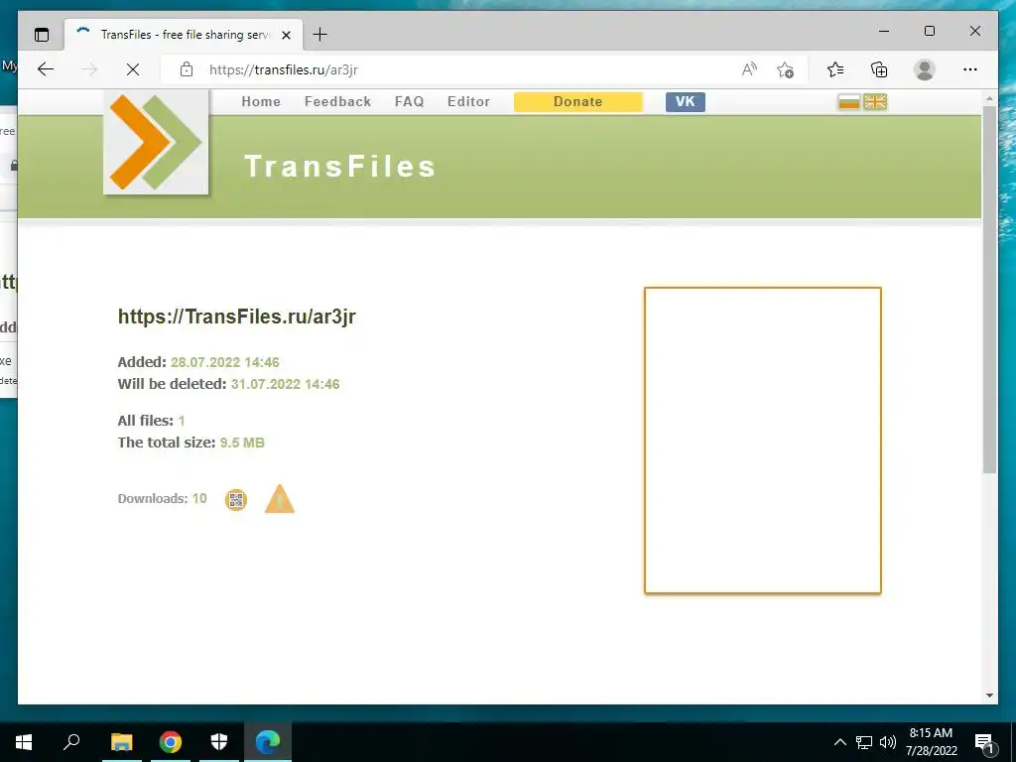Click the page vertical scrollbar thumb
The width and height of the screenshot is (1016, 762).
[x=989, y=290]
